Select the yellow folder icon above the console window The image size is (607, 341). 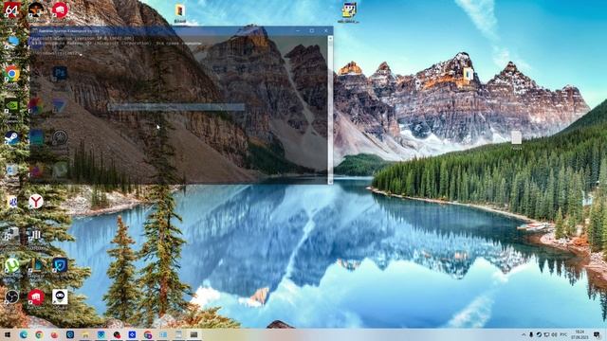[x=180, y=10]
